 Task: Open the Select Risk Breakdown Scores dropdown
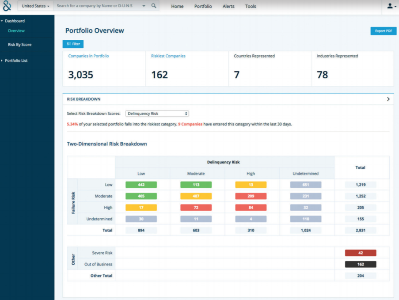157,114
